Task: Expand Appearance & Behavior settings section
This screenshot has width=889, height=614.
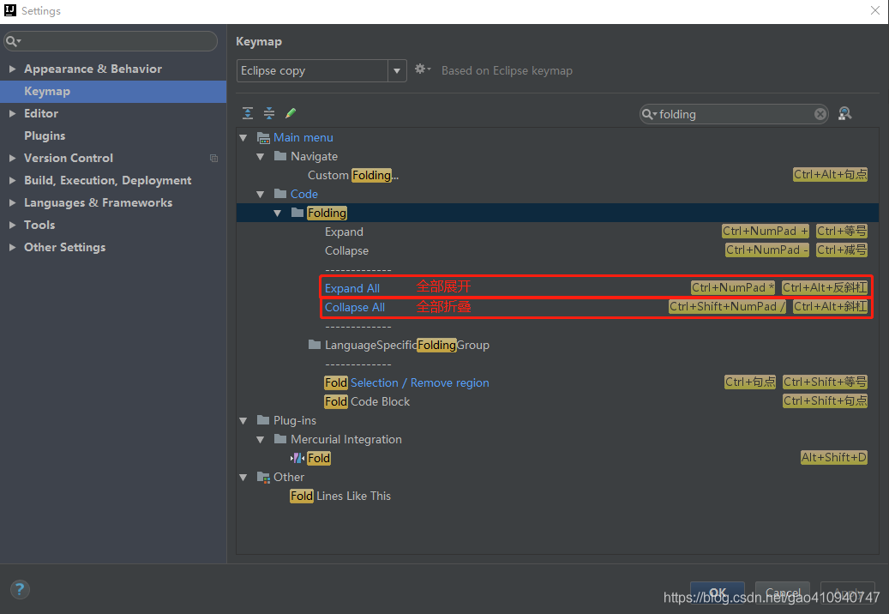Action: tap(12, 69)
